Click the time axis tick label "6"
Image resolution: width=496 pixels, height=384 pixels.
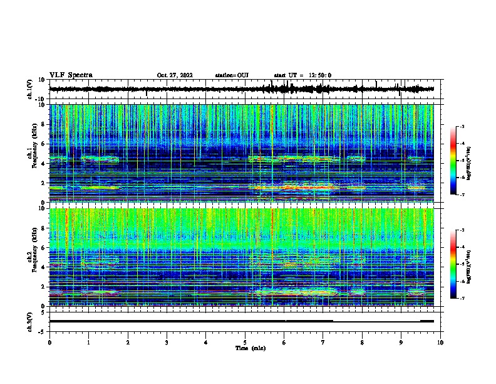284,342
